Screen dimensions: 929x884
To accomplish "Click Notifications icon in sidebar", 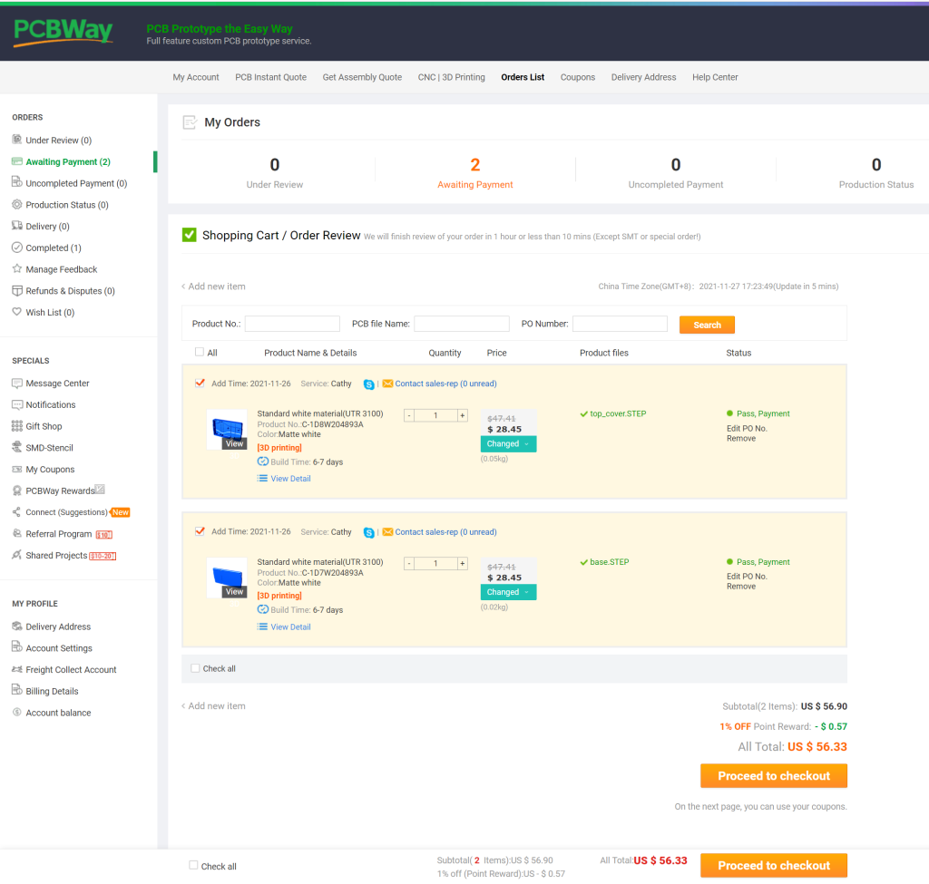I will (17, 405).
